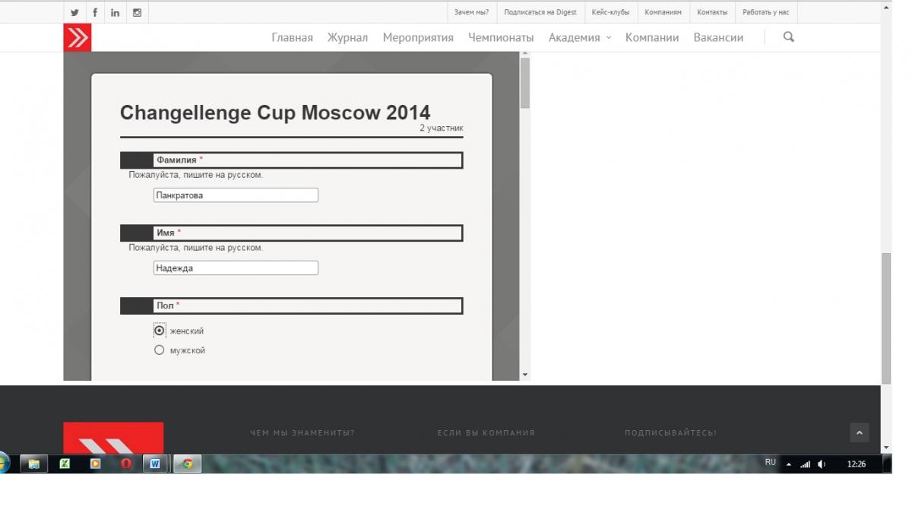Click the 'ПОДПИСЫВАЙТЕСЬ!' footer heading
The height and width of the screenshot is (513, 912).
click(671, 433)
